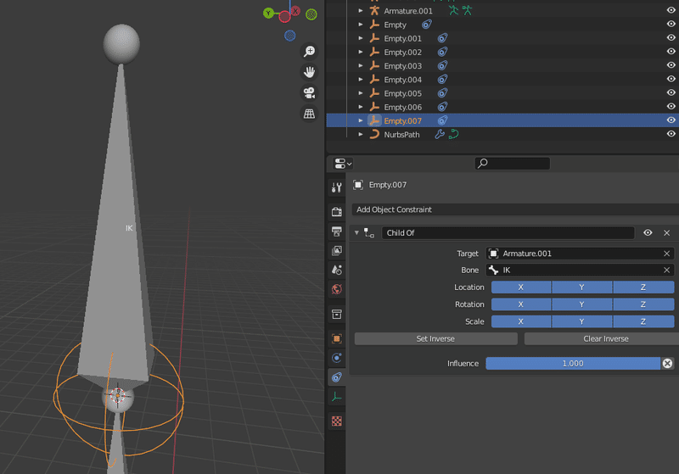Viewport: 679px width, 474px height.
Task: Clear the Armature.001 target field
Action: coord(667,254)
